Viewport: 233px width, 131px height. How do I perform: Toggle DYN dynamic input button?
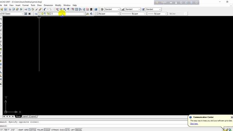[x=68, y=130]
